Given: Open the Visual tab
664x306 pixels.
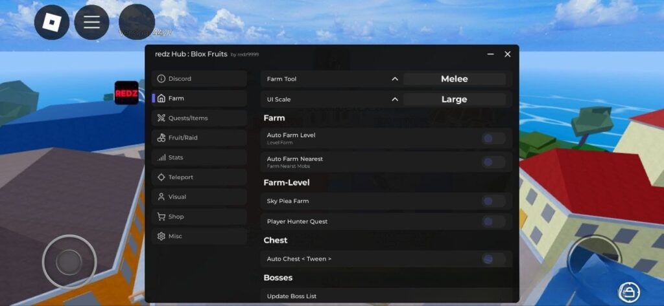Looking at the screenshot, I should click(199, 197).
